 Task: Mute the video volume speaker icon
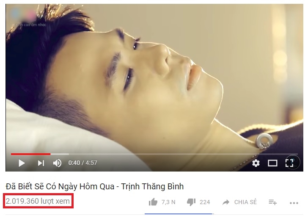coord(57,163)
